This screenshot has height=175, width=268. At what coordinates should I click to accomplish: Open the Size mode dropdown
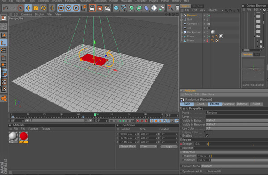coord(148,147)
